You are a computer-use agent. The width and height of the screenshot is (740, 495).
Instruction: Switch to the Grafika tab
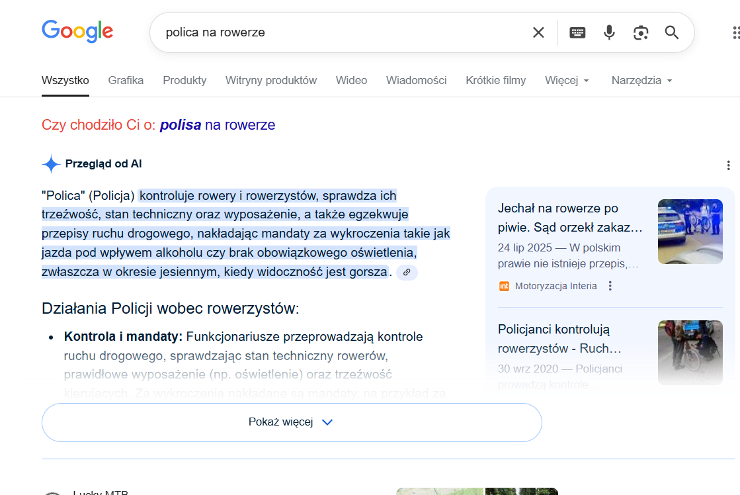pos(126,81)
